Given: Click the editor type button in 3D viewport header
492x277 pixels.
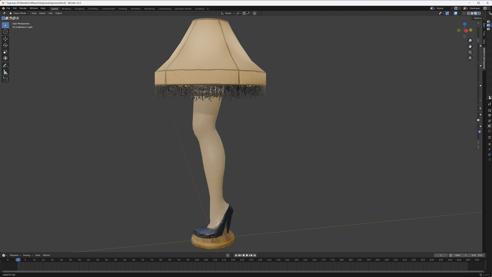Looking at the screenshot, I should coord(5,13).
